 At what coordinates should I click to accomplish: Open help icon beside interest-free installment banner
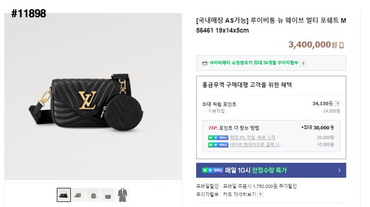coord(303,64)
